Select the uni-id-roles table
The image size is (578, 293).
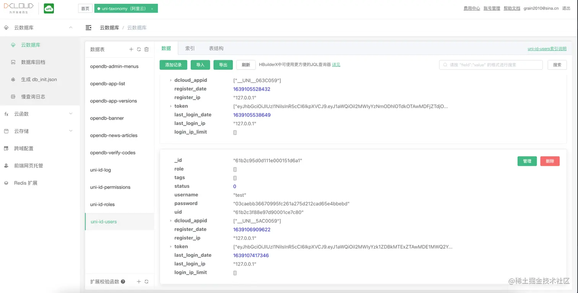[x=120, y=204]
